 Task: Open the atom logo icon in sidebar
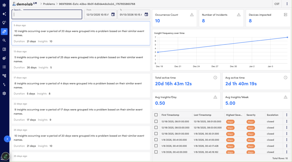pyautogui.click(x=4, y=5)
